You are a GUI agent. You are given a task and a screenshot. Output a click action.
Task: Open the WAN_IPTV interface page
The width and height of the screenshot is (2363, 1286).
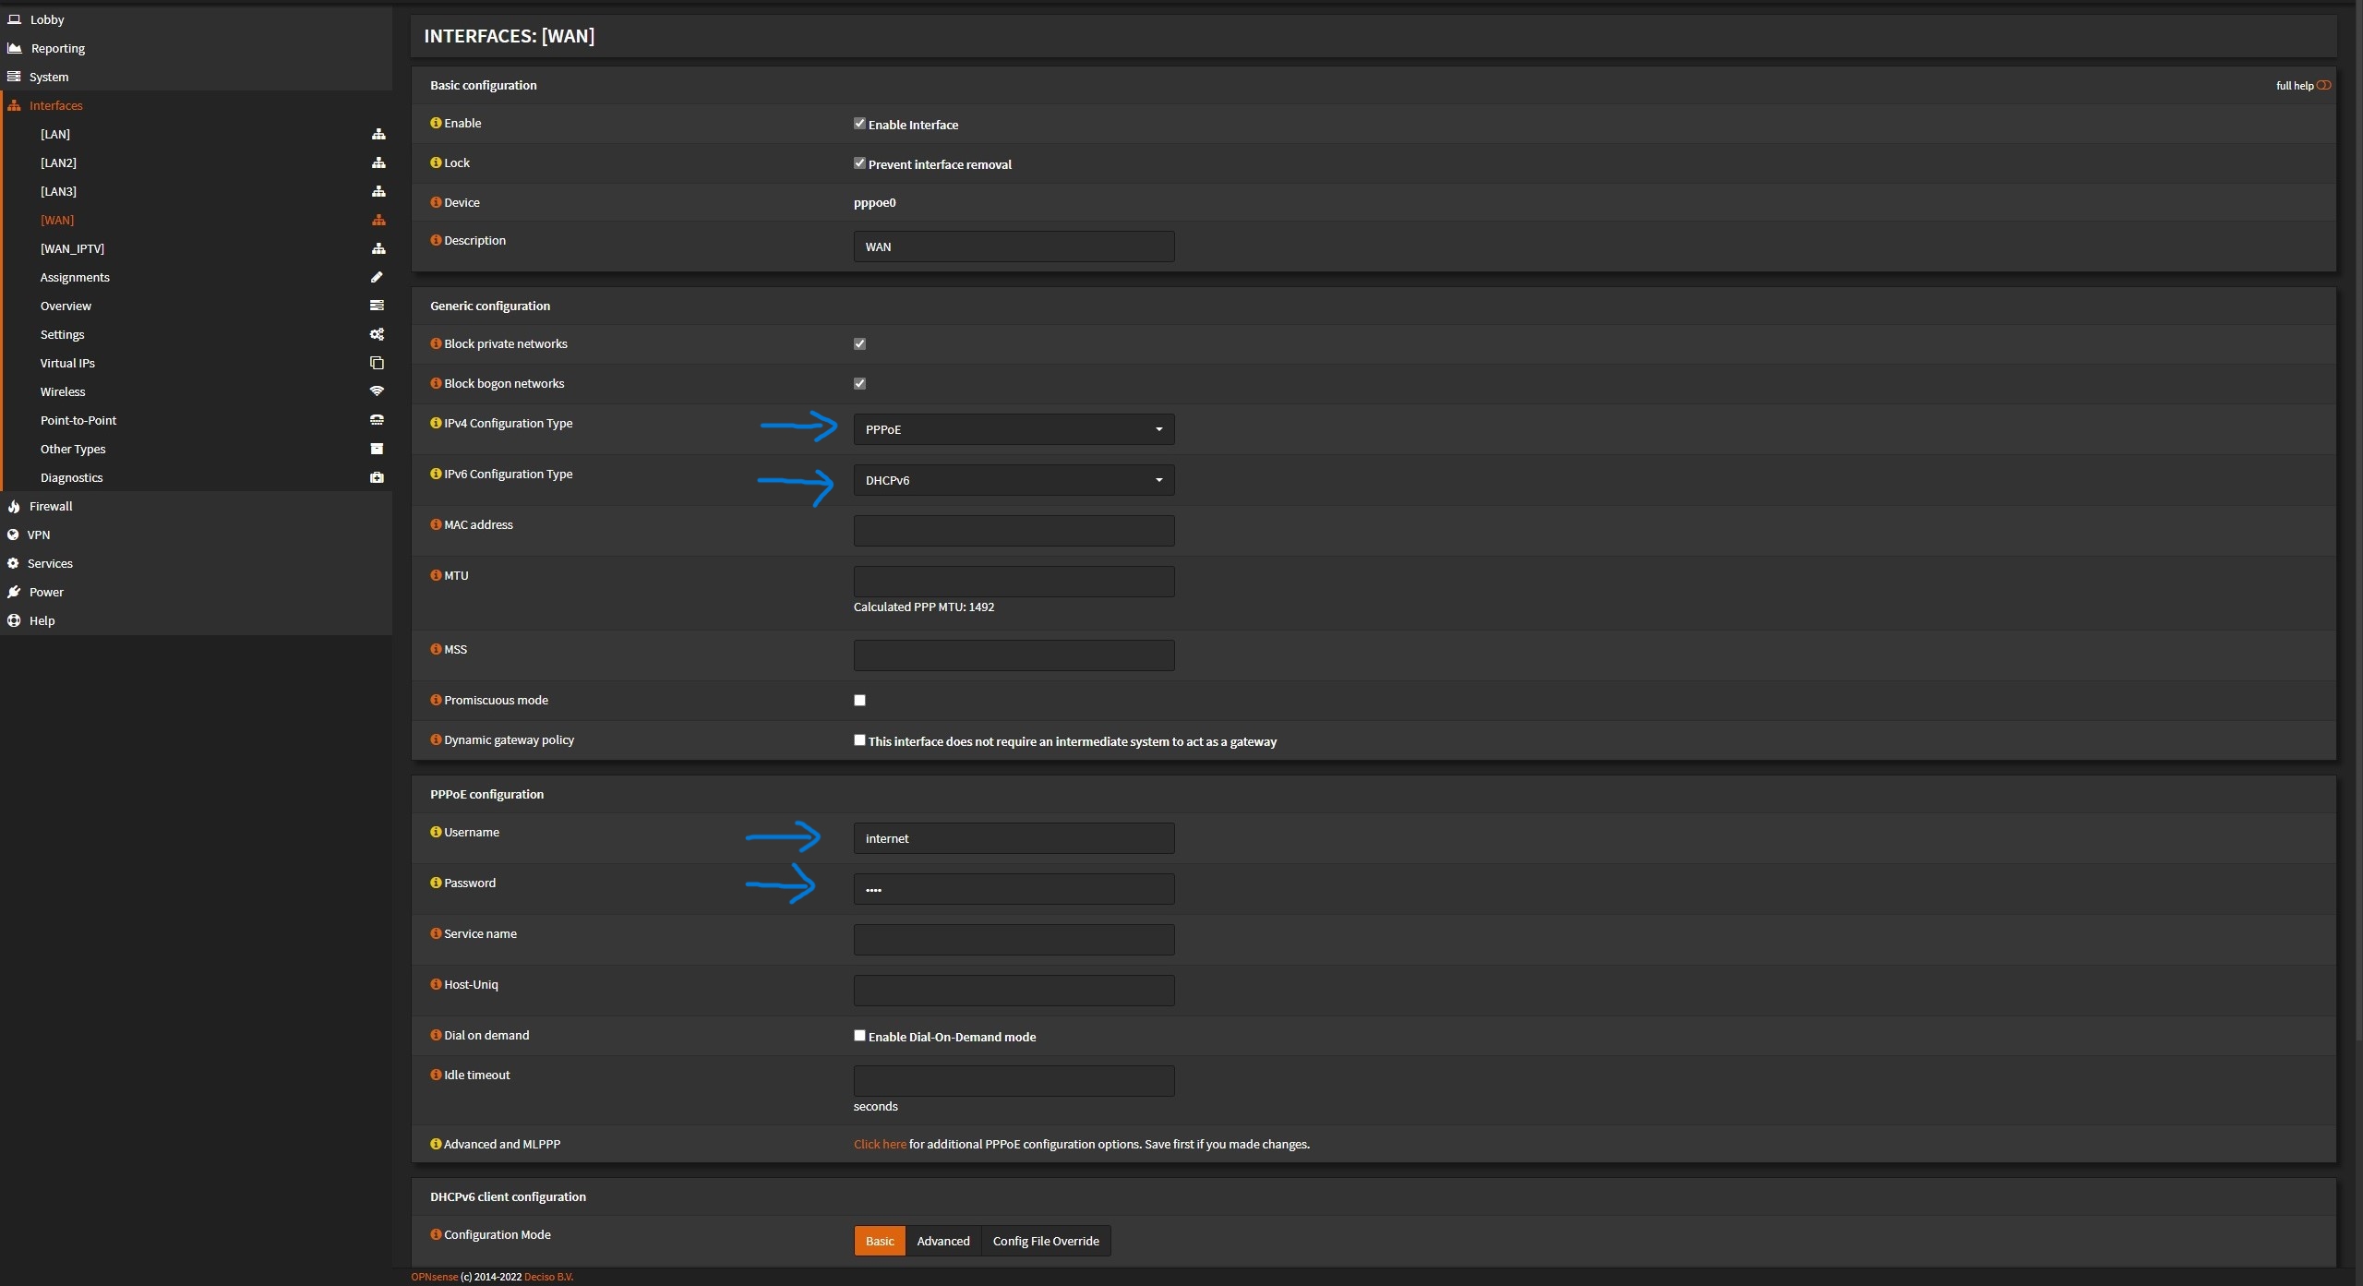pos(72,248)
